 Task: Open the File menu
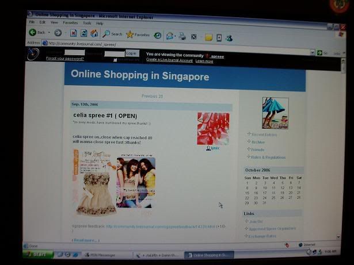(32, 22)
